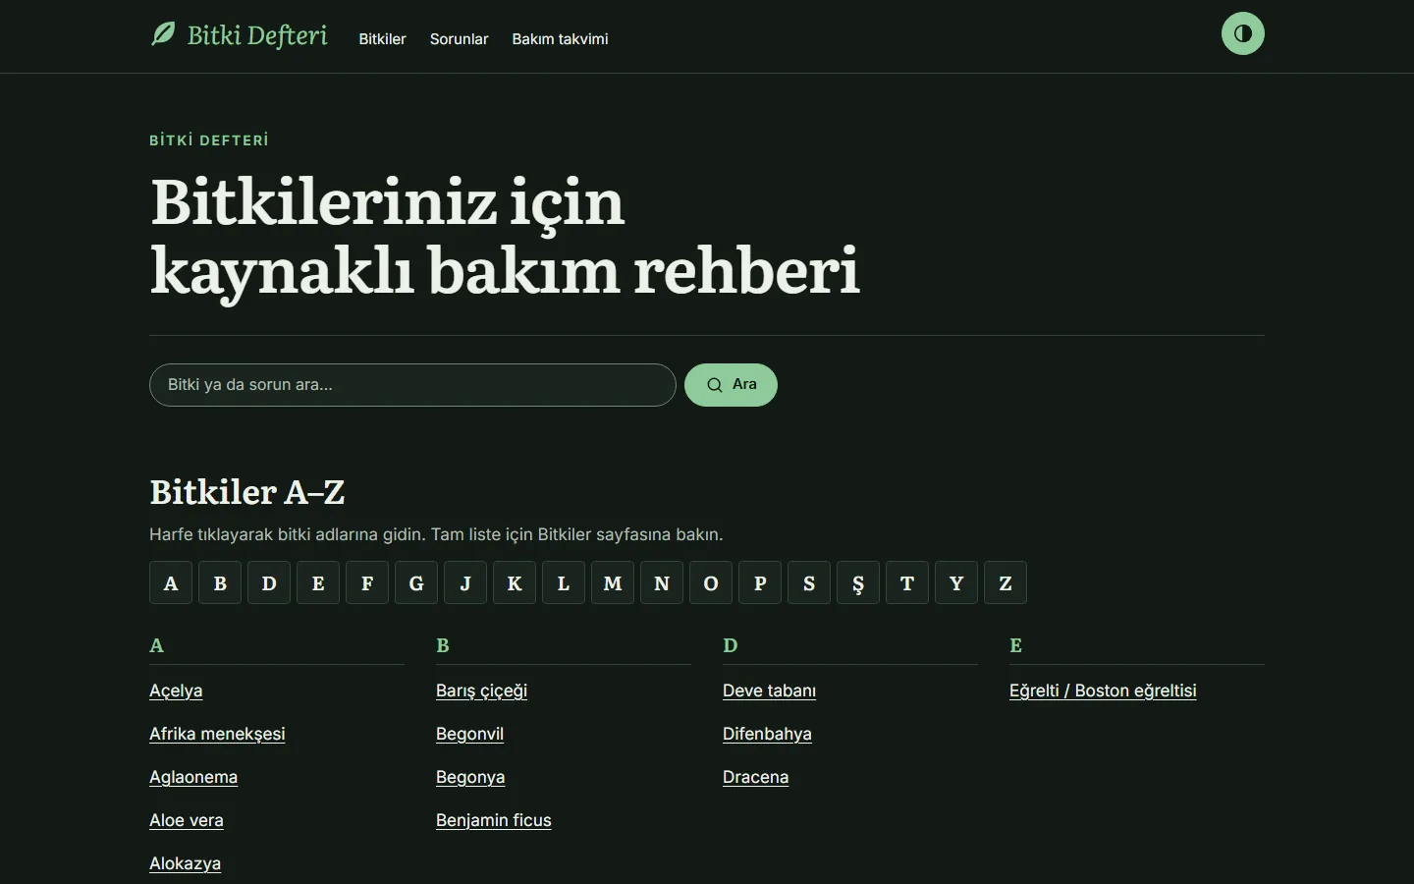Select letter Ş in the index
1414x884 pixels.
858,582
